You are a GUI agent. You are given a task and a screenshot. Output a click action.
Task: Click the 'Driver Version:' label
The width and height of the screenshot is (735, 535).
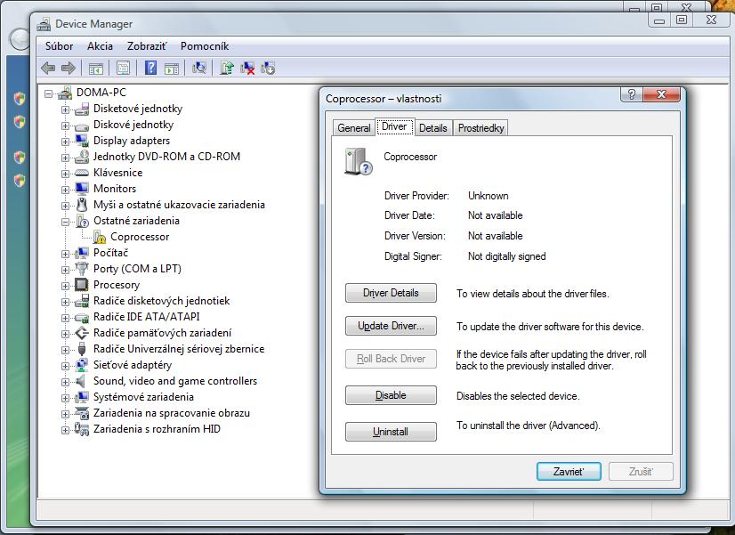pyautogui.click(x=415, y=236)
